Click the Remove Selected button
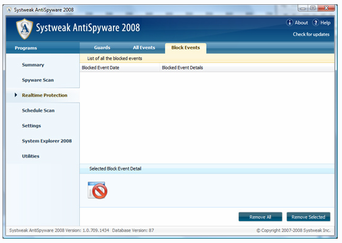This screenshot has width=342, height=243. tap(308, 217)
